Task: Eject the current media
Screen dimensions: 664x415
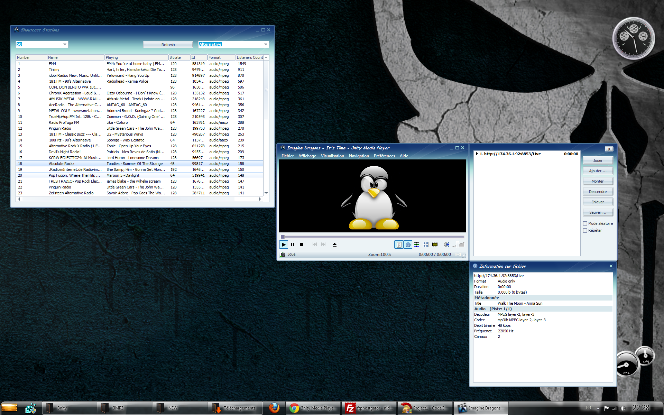Action: (x=334, y=244)
